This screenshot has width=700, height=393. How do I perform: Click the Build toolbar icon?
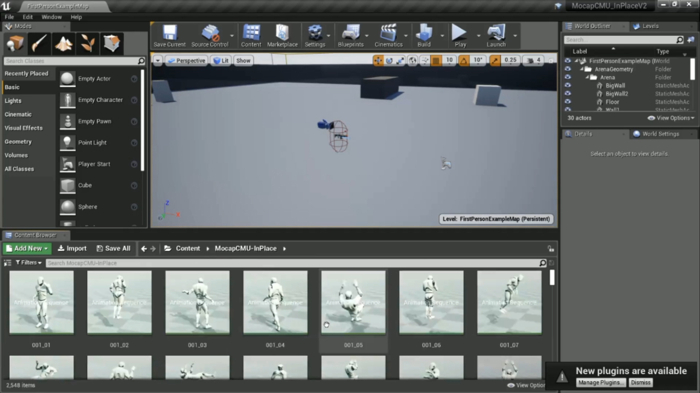click(x=424, y=35)
